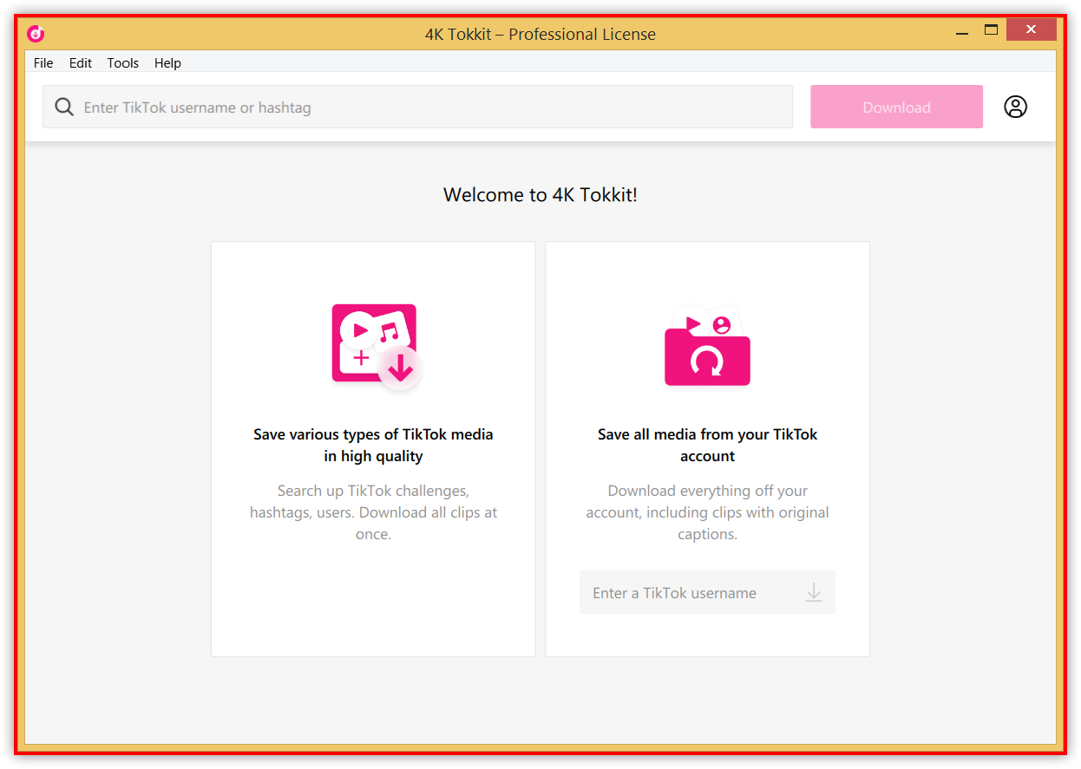Click the account folder sync illustration icon

click(707, 346)
